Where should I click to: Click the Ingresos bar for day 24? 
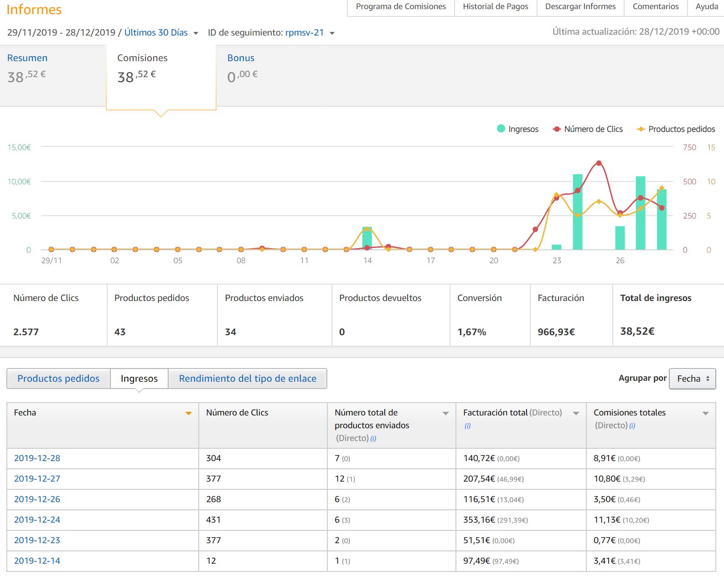tap(578, 212)
